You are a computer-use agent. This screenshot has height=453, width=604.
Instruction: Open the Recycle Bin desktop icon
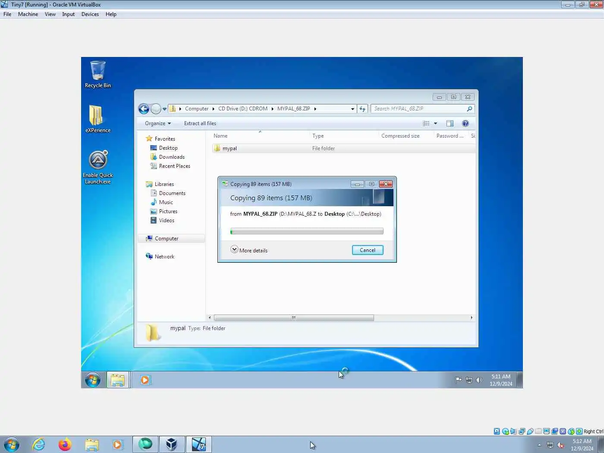[98, 74]
